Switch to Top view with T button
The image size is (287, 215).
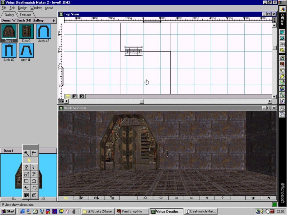[67, 96]
